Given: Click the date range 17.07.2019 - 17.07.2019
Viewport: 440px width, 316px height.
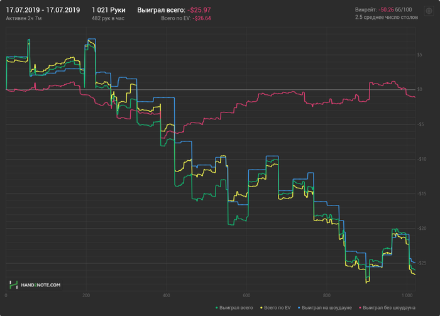Looking at the screenshot, I should pos(43,10).
